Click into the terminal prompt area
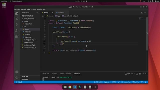 (x=43, y=79)
